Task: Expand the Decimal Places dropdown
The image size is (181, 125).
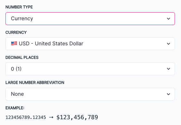Action: [x=90, y=69]
